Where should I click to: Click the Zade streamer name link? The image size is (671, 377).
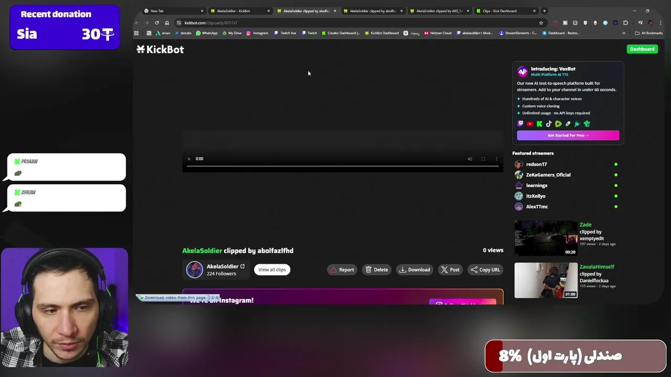(x=586, y=225)
